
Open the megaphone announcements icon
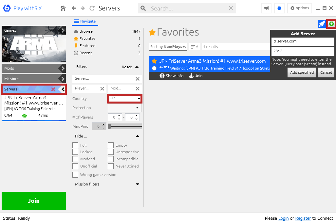[x=266, y=8]
